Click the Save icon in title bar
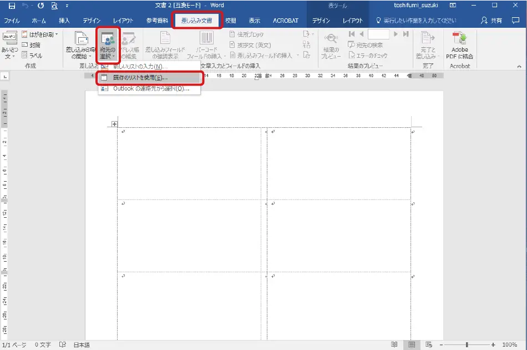 tap(12, 6)
